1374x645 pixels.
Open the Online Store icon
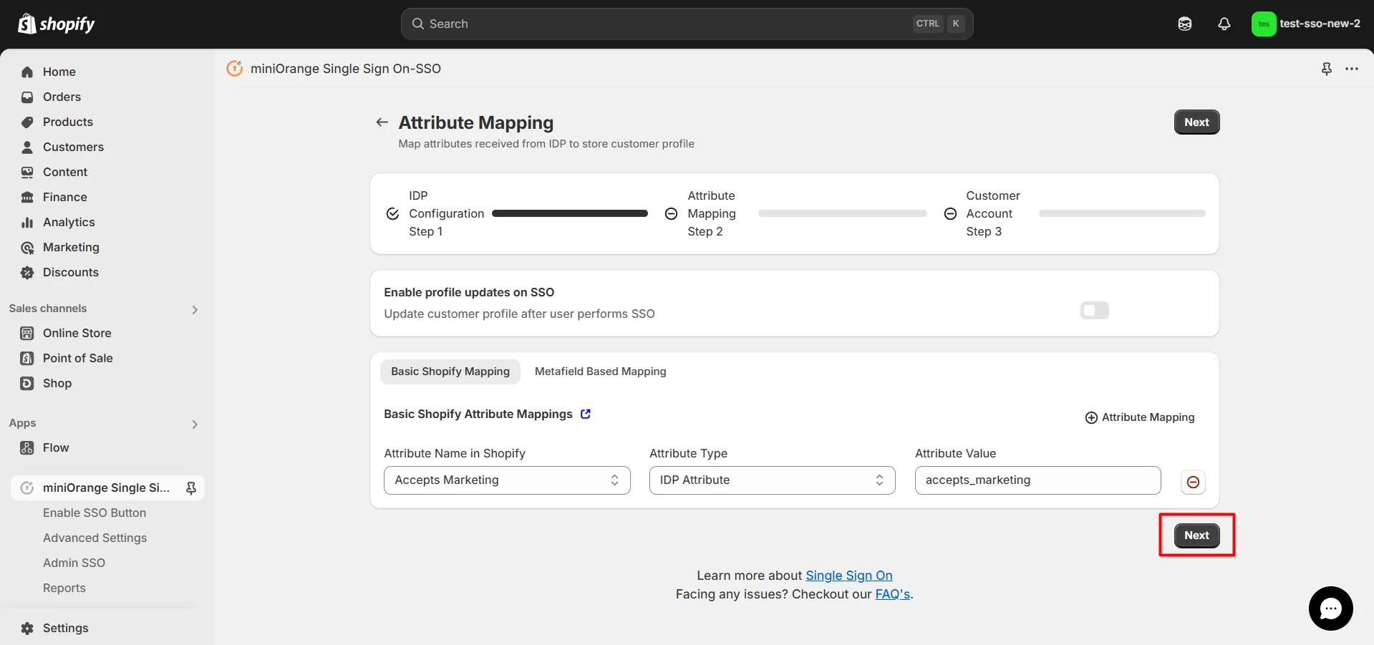point(27,333)
